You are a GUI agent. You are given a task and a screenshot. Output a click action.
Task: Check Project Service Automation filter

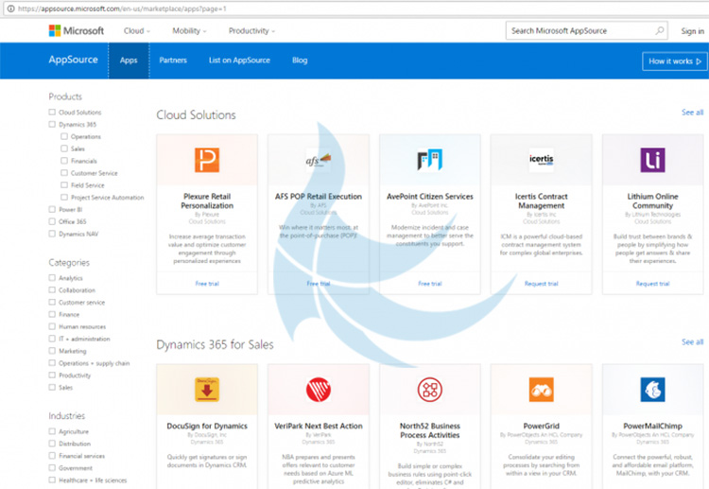[x=64, y=198]
